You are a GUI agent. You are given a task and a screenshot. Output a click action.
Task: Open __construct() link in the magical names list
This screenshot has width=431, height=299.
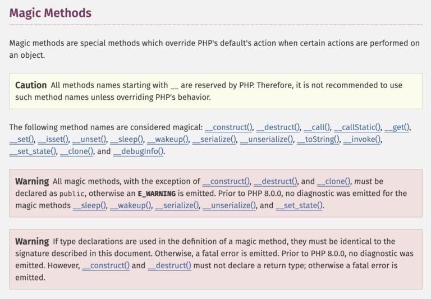pos(229,127)
